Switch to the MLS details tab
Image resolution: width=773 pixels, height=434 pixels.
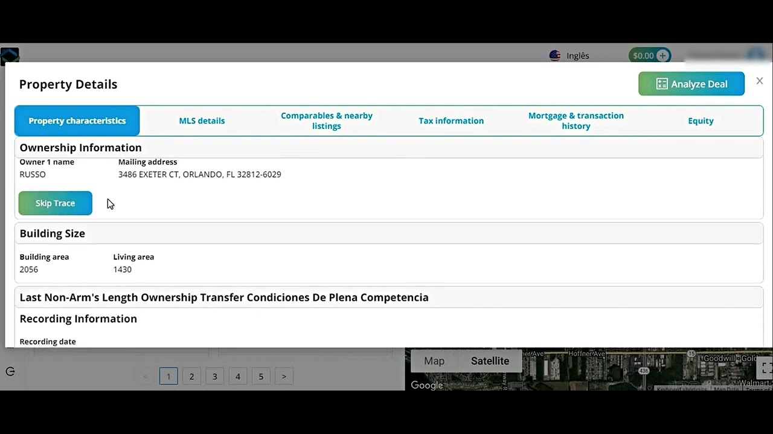tap(202, 121)
